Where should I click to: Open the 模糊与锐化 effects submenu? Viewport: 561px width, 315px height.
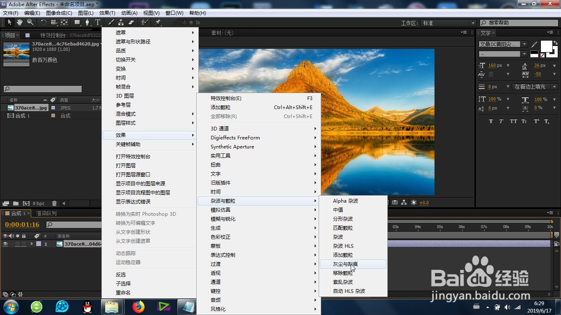tap(258, 219)
